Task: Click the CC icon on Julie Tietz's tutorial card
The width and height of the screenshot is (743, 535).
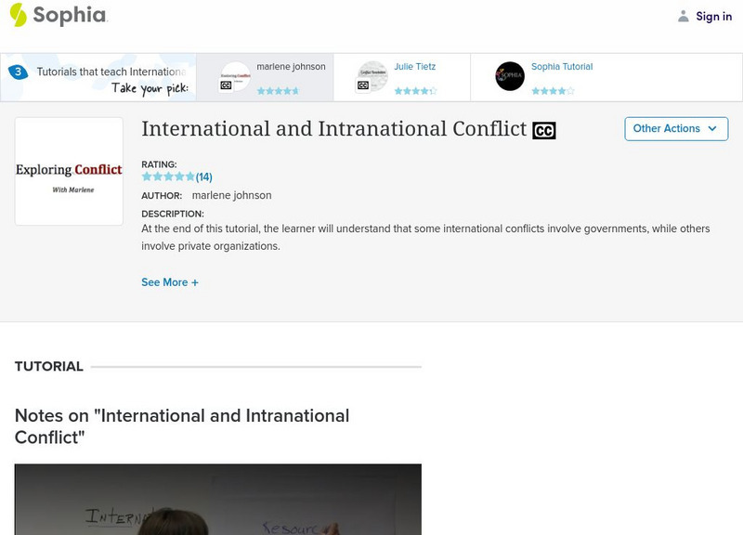Action: click(x=362, y=85)
